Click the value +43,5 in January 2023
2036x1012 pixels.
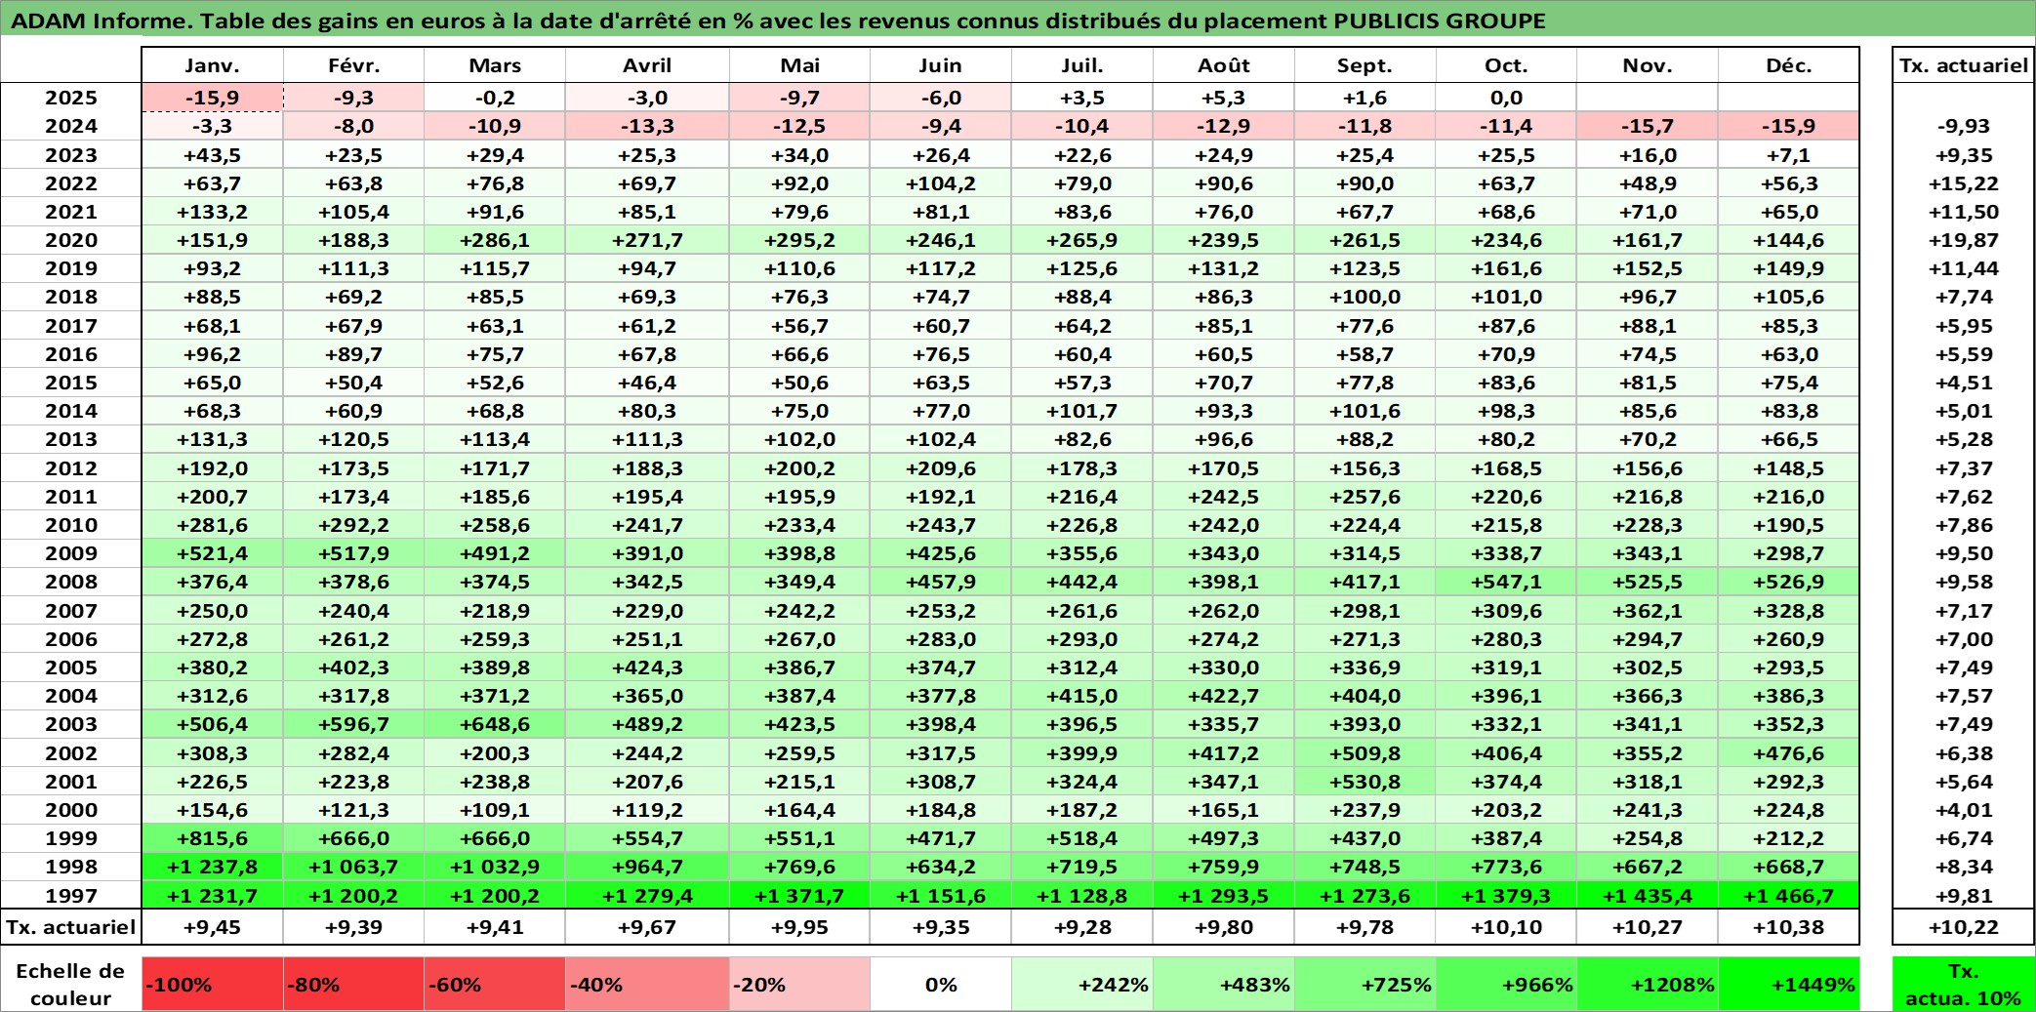pos(213,155)
